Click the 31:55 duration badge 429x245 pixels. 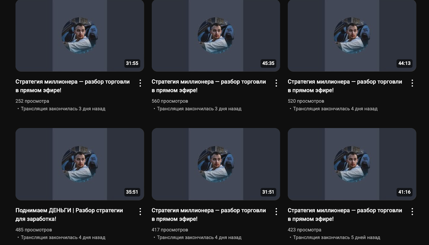click(132, 63)
